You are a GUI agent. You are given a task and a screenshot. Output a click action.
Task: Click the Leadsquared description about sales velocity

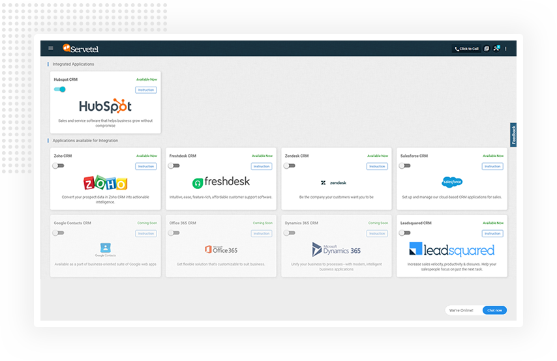pyautogui.click(x=452, y=267)
